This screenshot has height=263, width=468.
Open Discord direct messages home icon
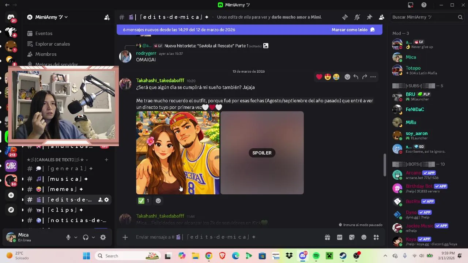coord(11,17)
